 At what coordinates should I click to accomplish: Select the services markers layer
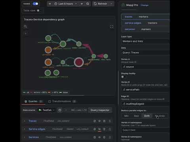145,29
